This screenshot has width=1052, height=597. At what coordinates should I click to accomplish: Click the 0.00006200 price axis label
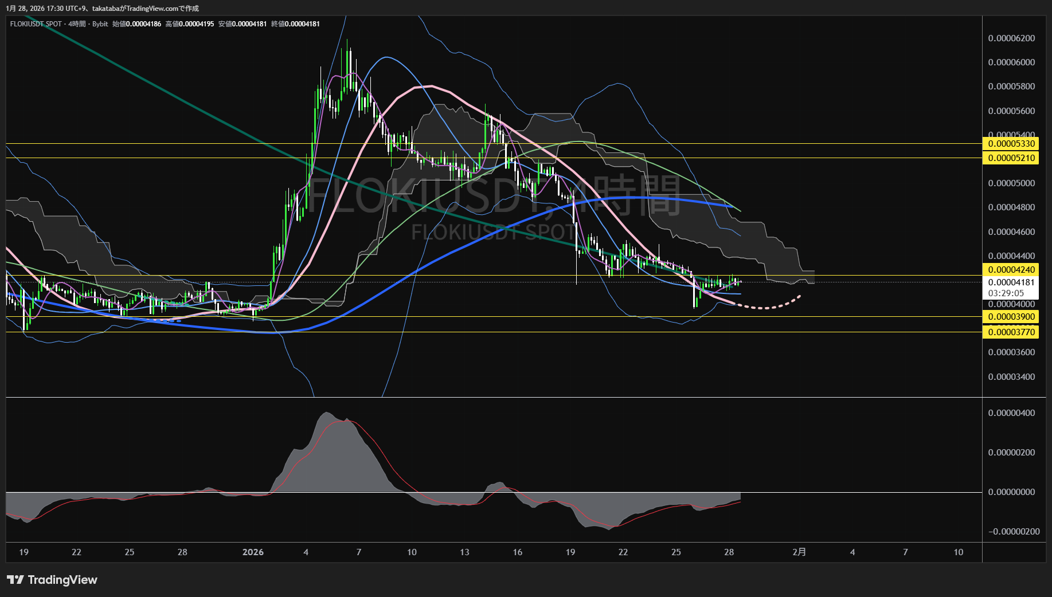pos(1011,38)
